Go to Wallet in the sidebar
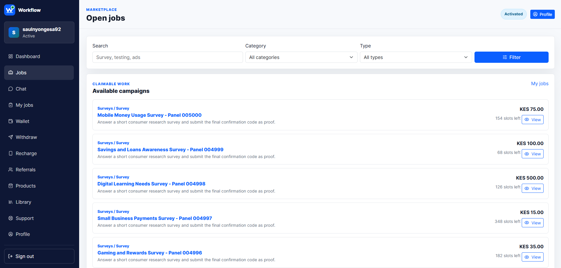This screenshot has width=561, height=268. 39,121
